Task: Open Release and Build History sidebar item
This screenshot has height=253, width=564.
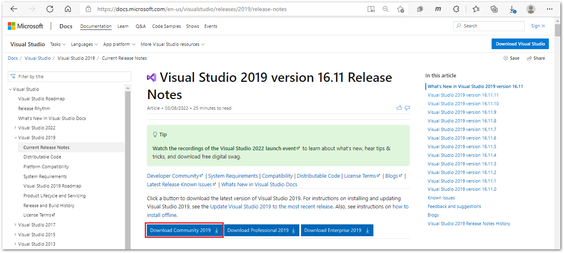Action: 49,206
